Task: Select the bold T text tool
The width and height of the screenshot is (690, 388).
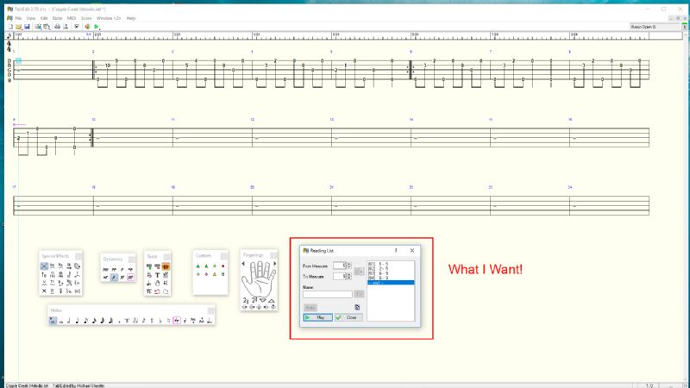Action: [x=157, y=275]
